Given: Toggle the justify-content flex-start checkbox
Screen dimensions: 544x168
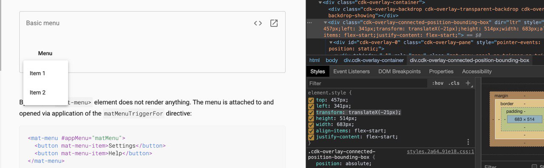Looking at the screenshot, I should pyautogui.click(x=311, y=137).
